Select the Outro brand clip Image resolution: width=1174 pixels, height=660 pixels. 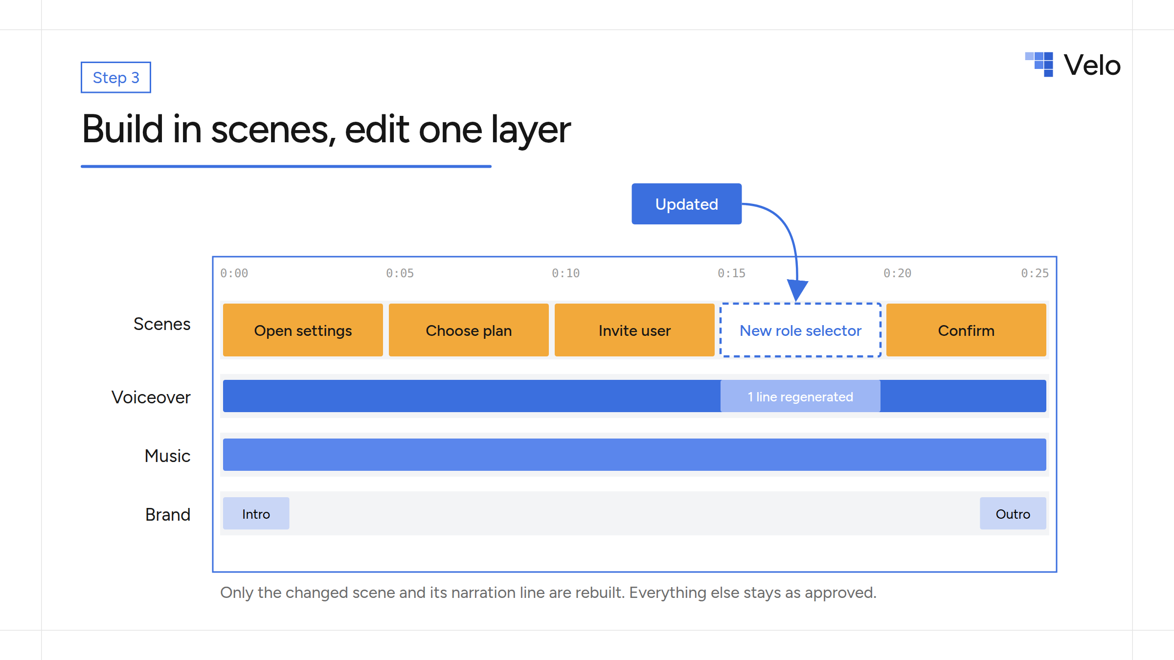1013,513
